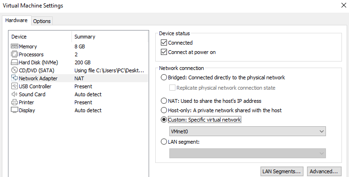Image resolution: width=349 pixels, height=177 pixels.
Task: Click the 8 GB memory summary
Action: click(x=79, y=46)
